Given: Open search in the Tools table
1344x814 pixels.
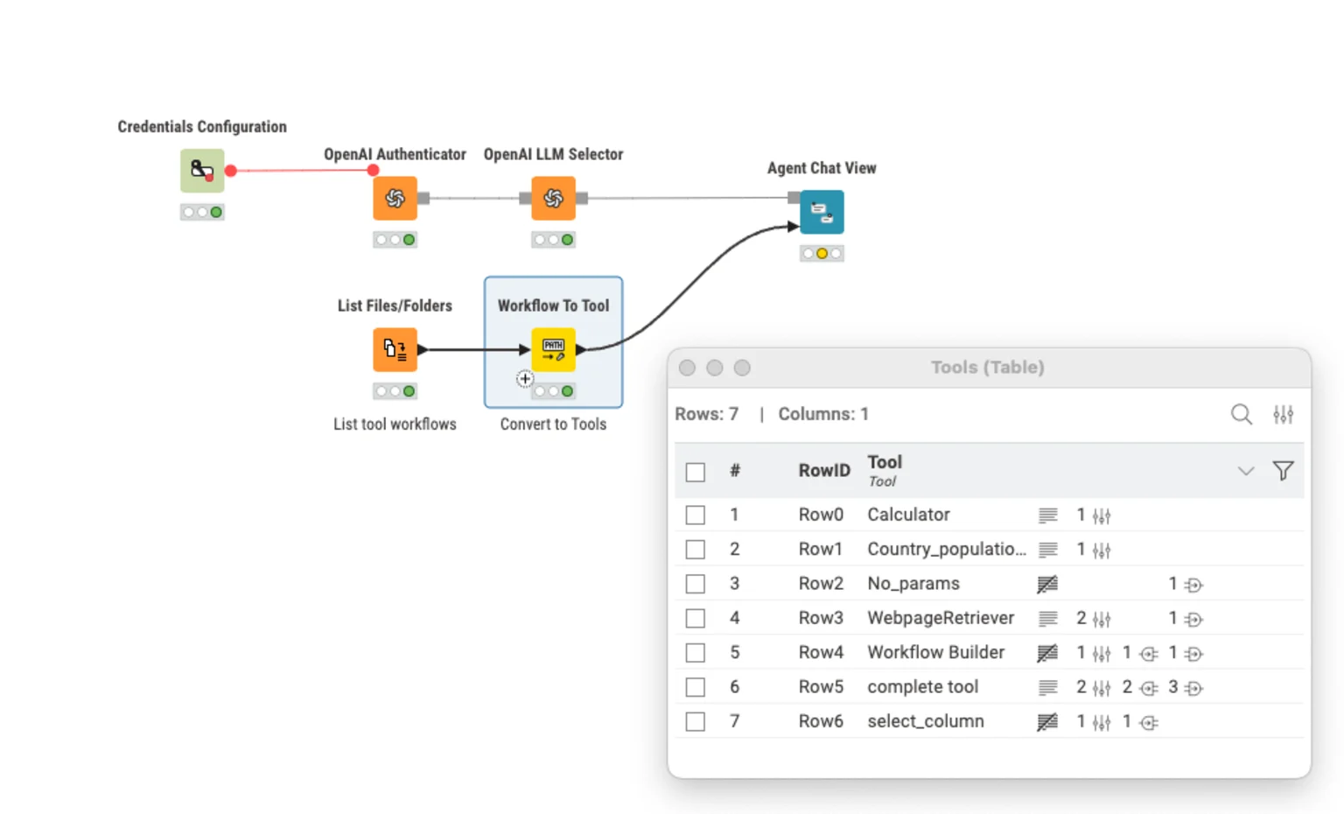Looking at the screenshot, I should [x=1241, y=414].
